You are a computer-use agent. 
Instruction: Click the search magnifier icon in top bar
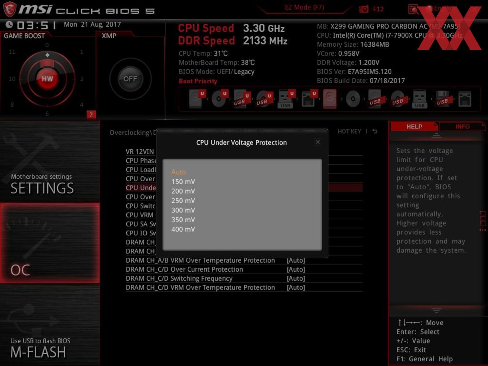click(x=413, y=9)
